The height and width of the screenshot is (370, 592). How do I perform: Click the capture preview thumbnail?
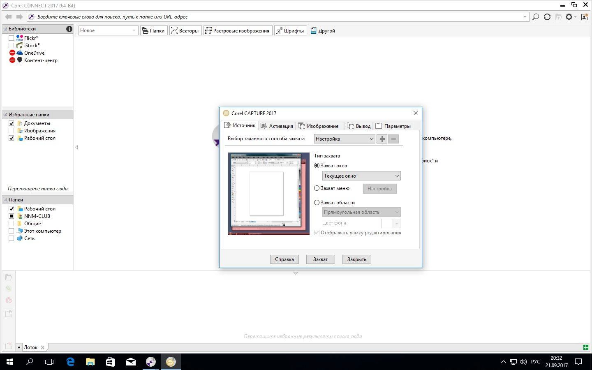click(x=269, y=194)
